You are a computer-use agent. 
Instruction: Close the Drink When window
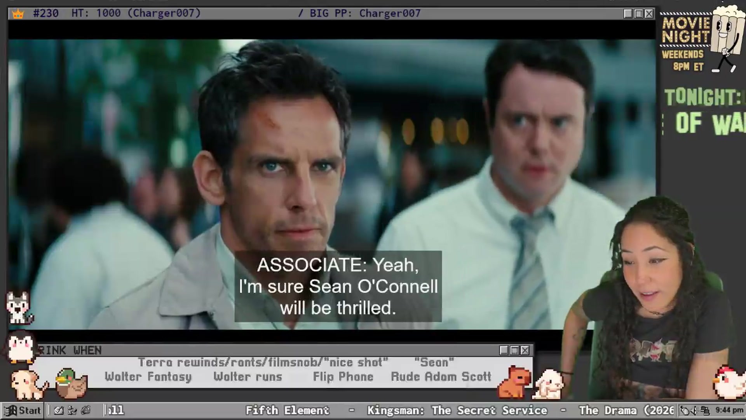[525, 350]
